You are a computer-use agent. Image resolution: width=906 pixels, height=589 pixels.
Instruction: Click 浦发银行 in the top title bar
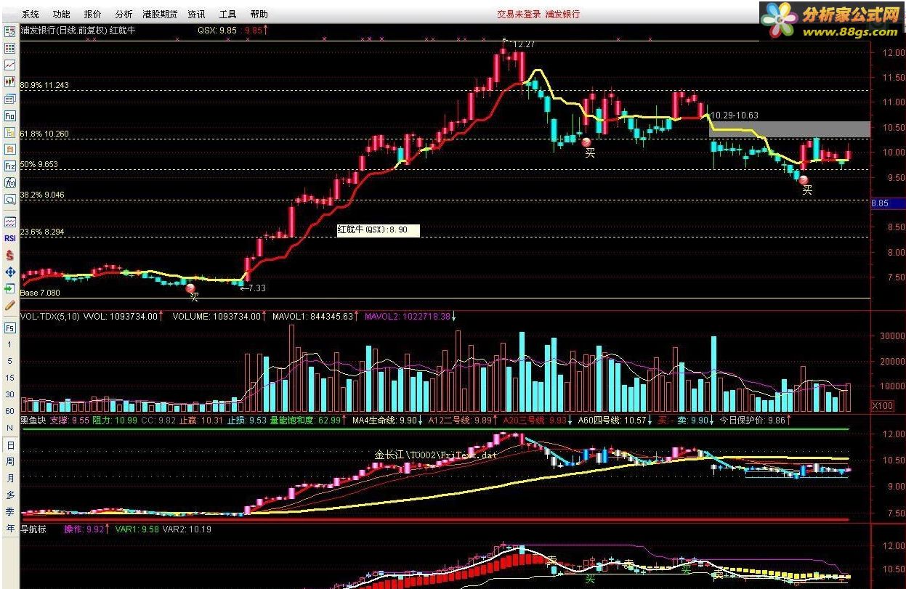pos(562,14)
